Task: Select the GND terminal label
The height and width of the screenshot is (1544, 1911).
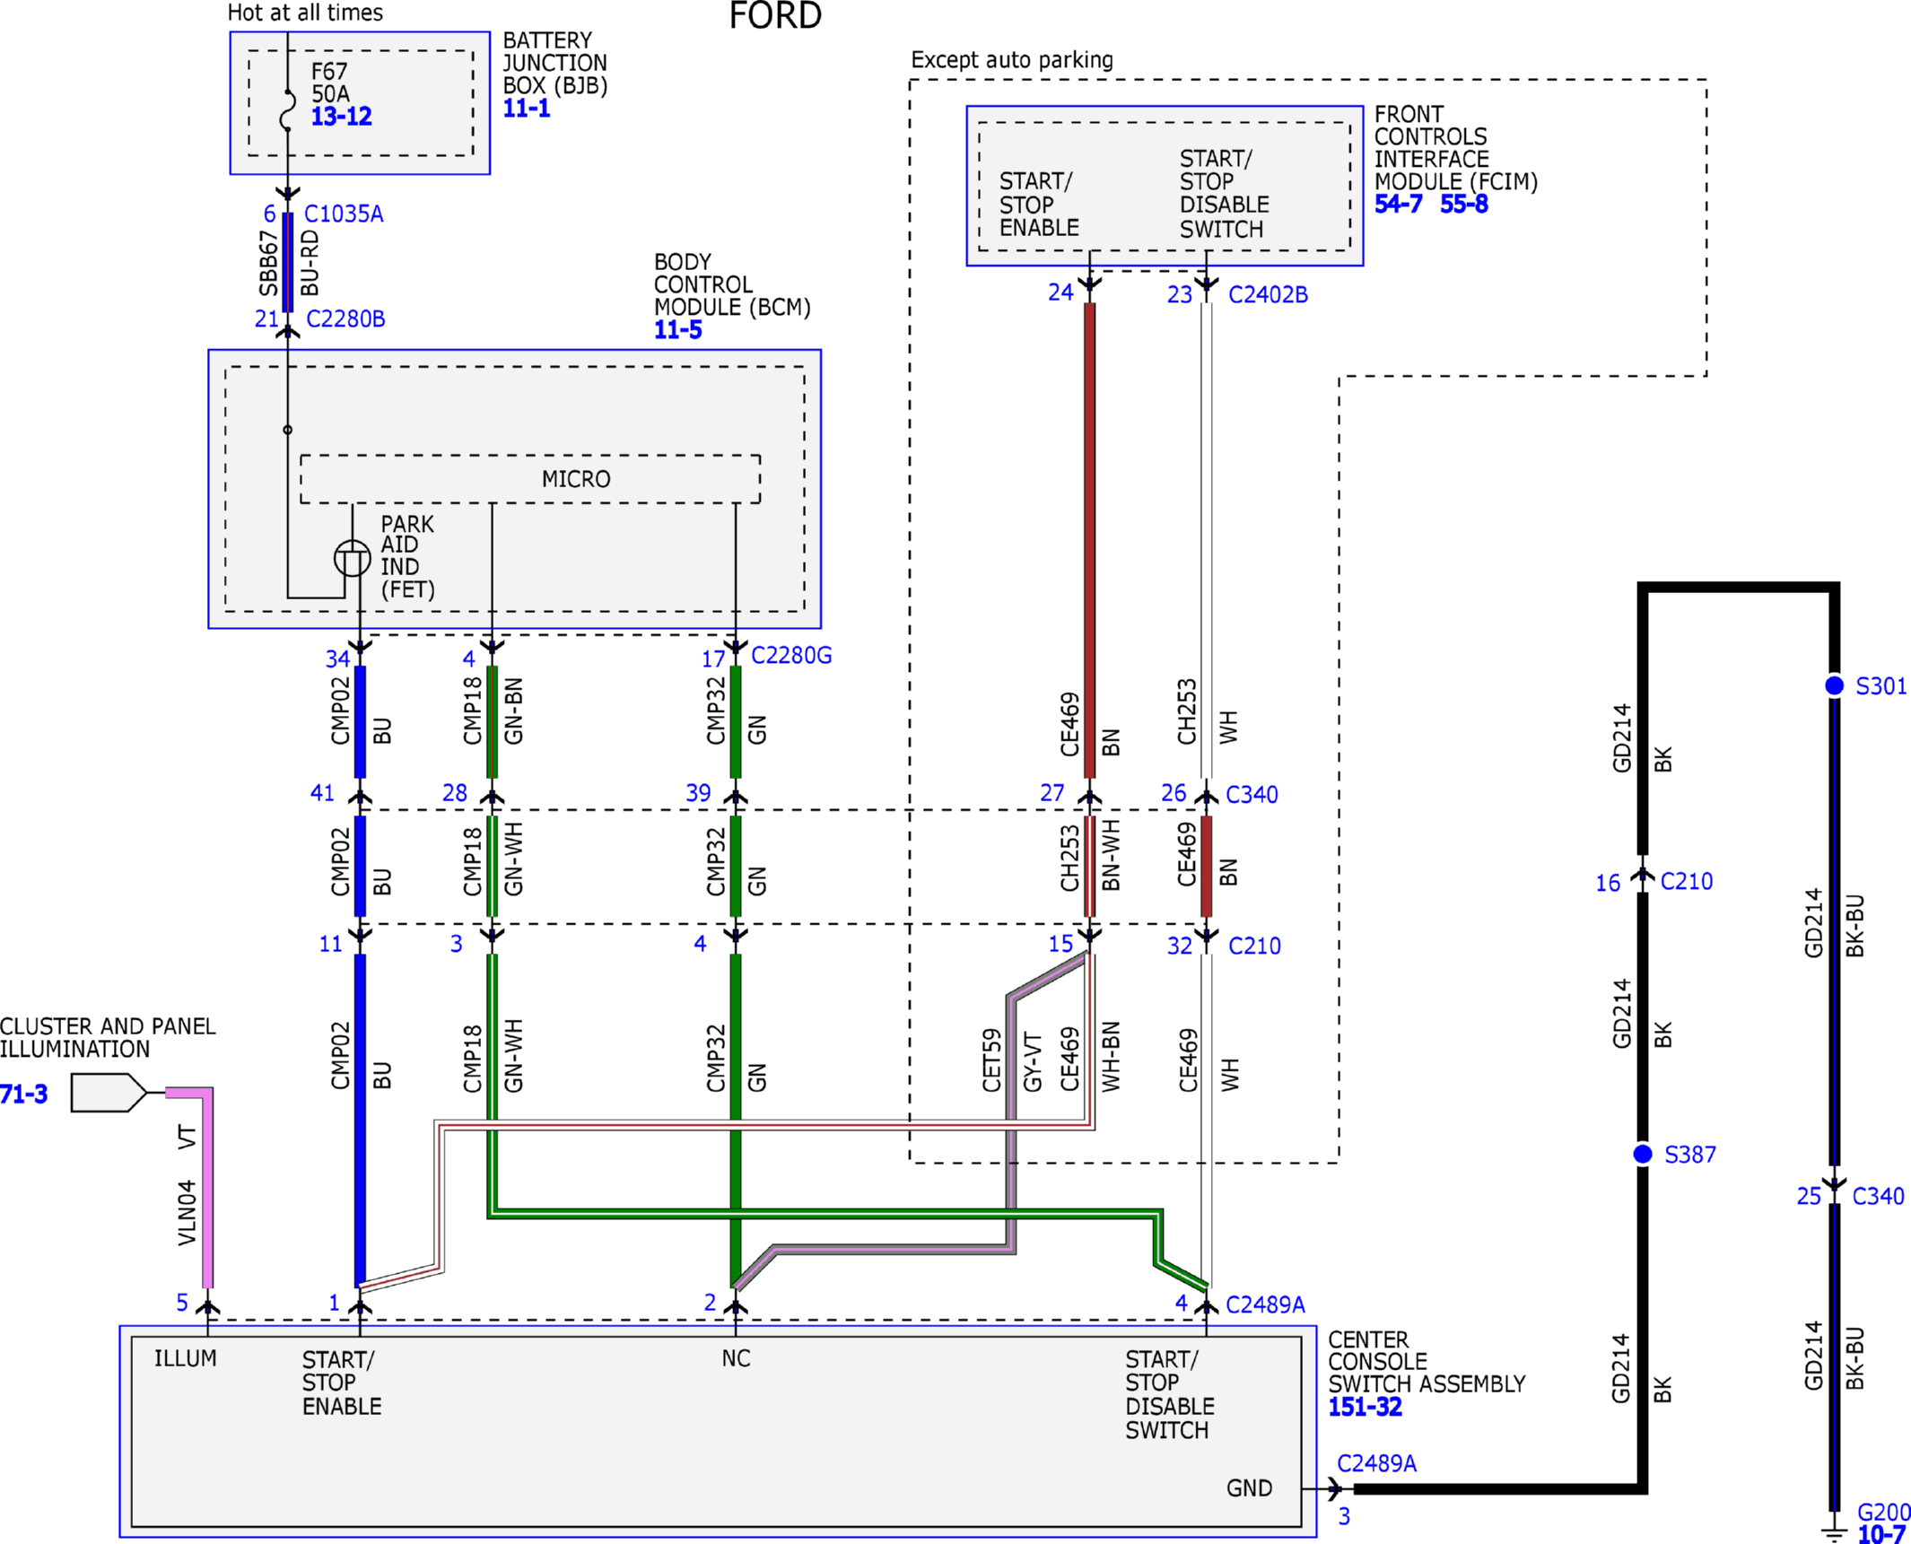Action: pyautogui.click(x=1249, y=1489)
